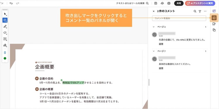Viewport: 219px width, 109px height.
Task: Open the AI assistant panel icon in right rail
Action: click(214, 11)
